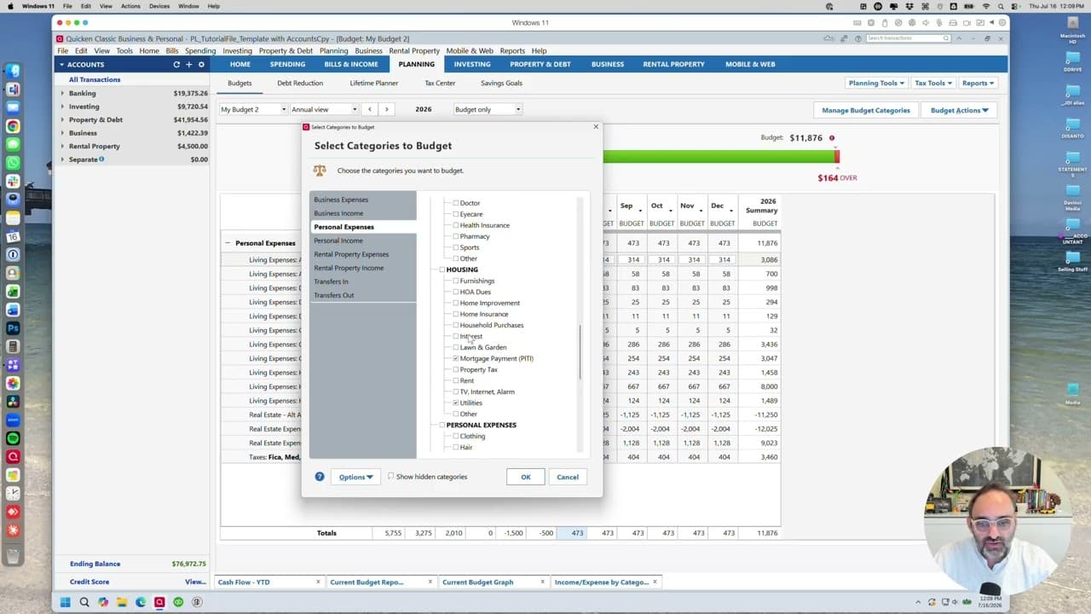Click the help question mark in dialog
This screenshot has height=614, width=1091.
coord(320,477)
